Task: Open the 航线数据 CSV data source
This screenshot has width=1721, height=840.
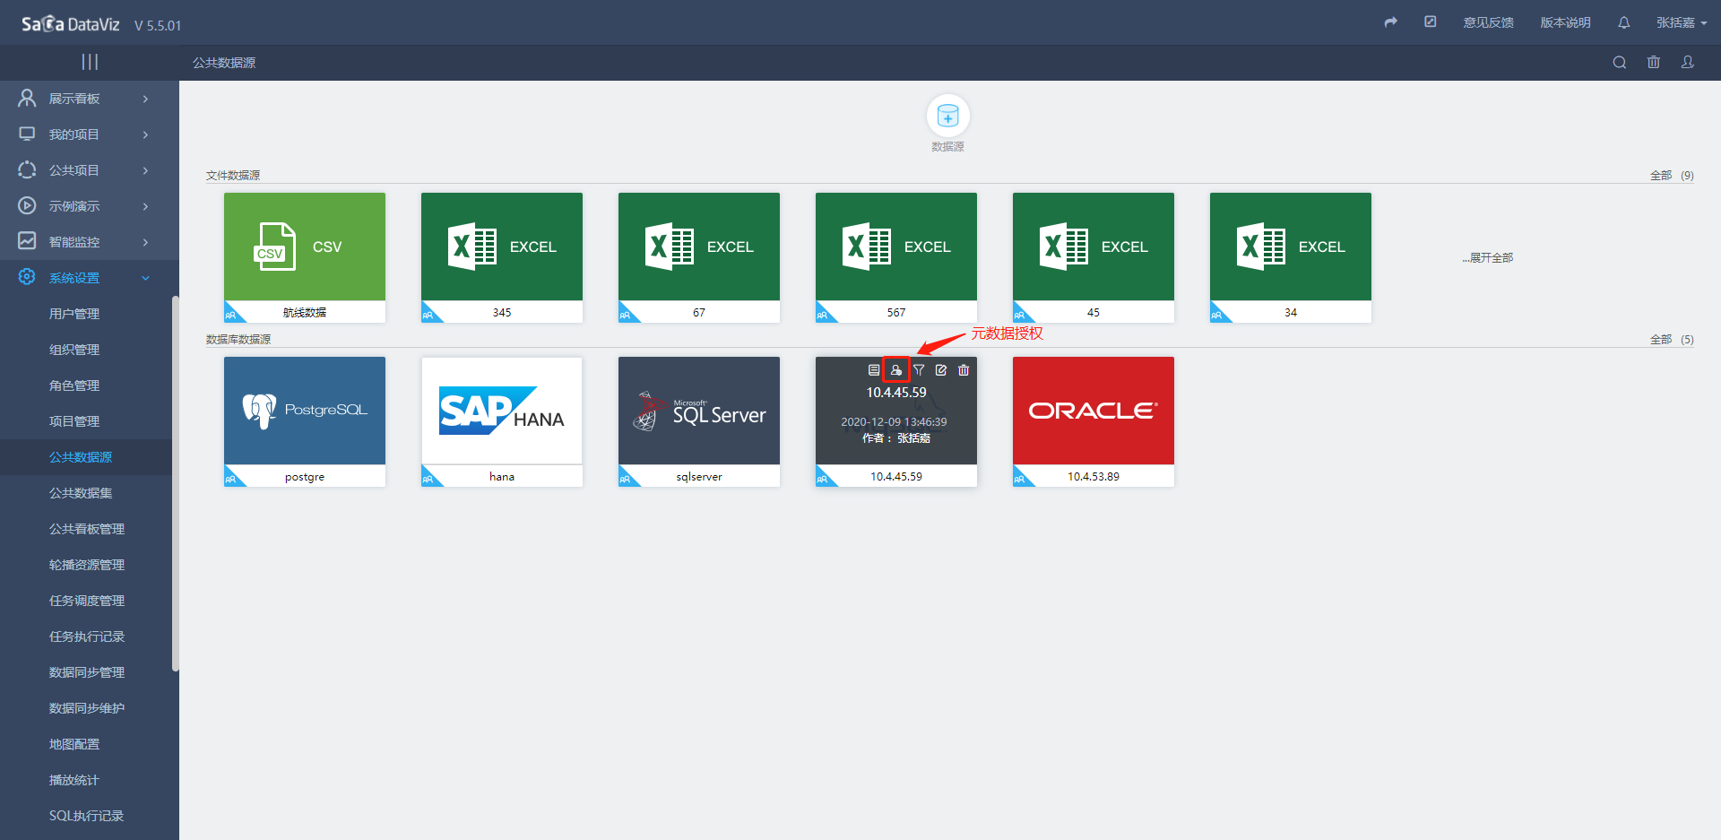Action: pos(305,257)
